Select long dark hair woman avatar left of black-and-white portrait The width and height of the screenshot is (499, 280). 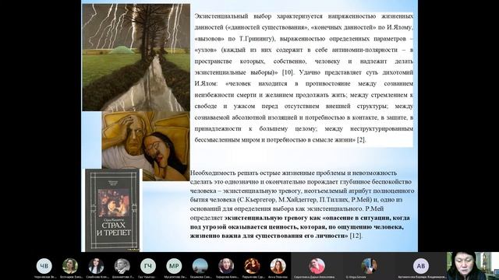(96, 266)
